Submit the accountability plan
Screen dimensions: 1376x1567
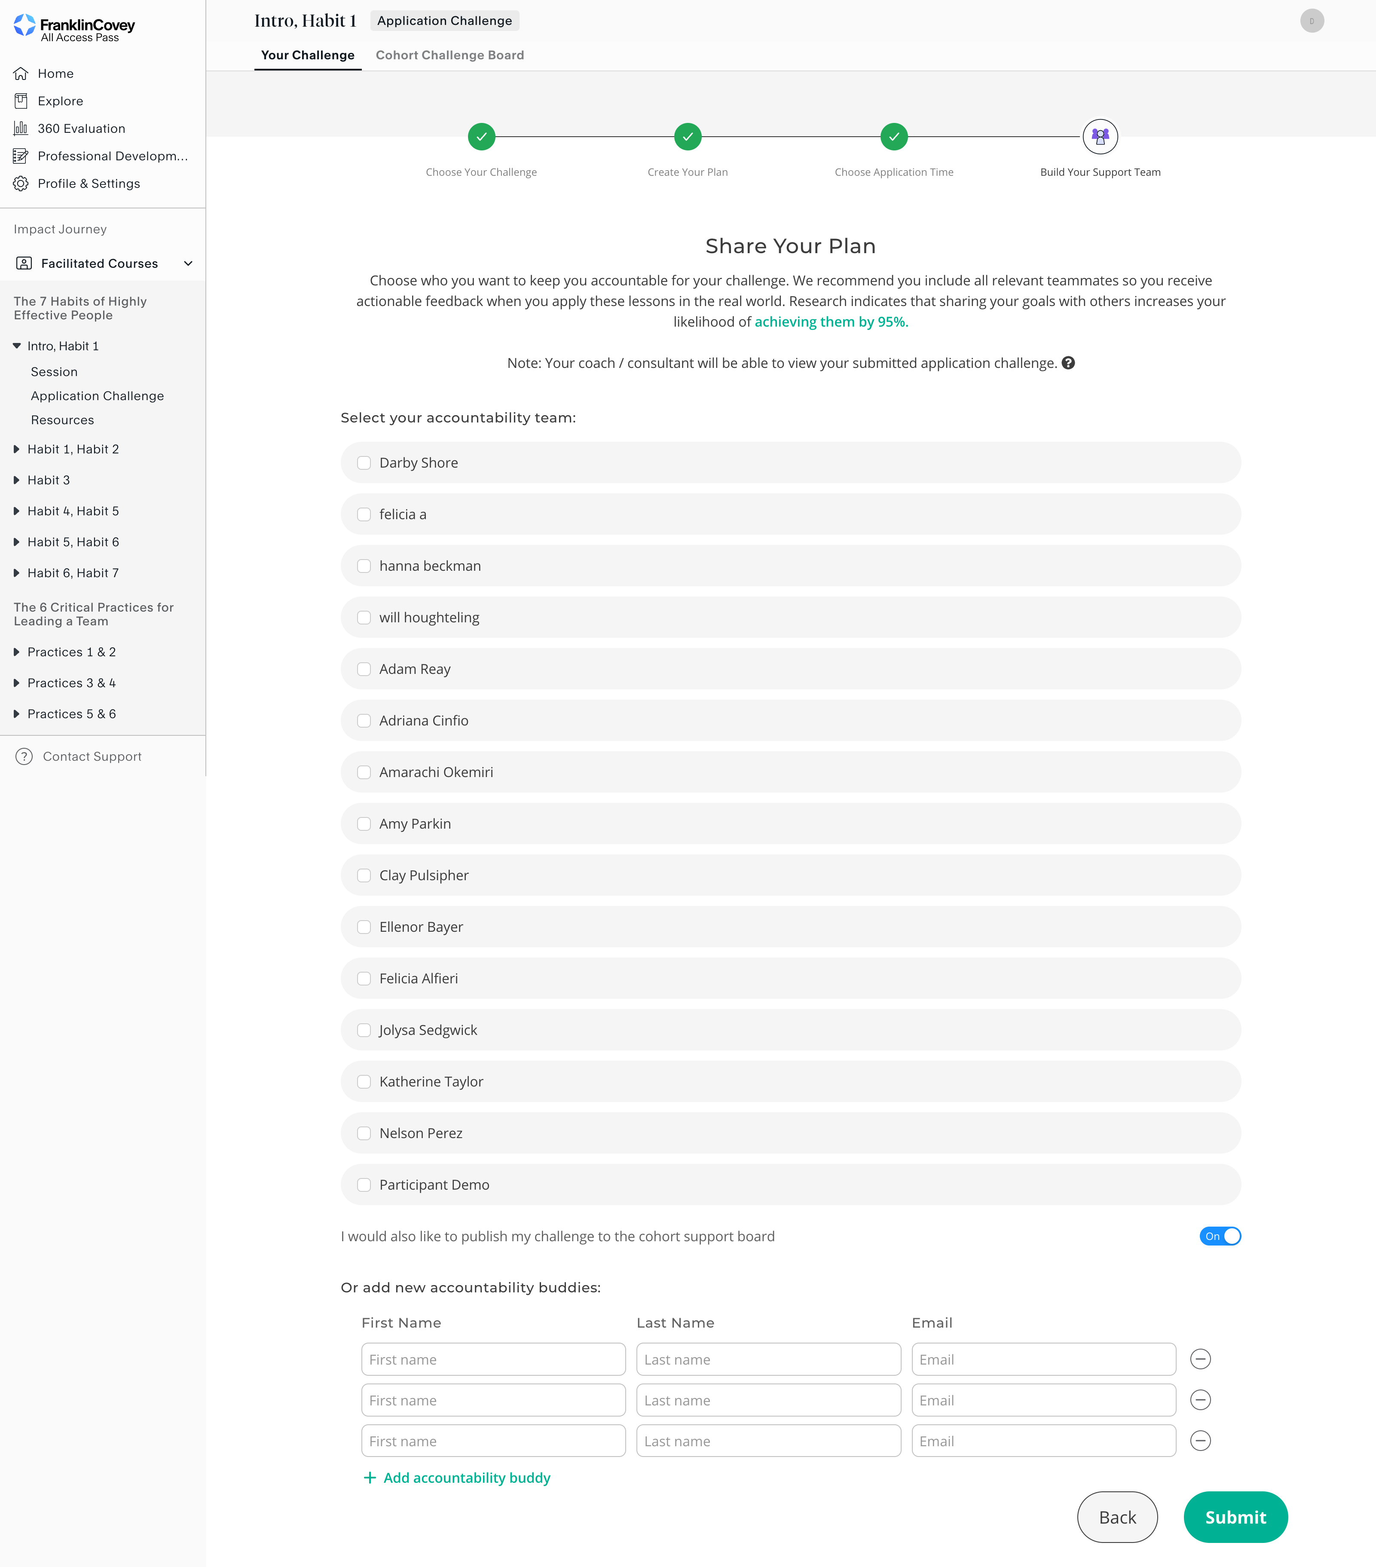pos(1235,1517)
